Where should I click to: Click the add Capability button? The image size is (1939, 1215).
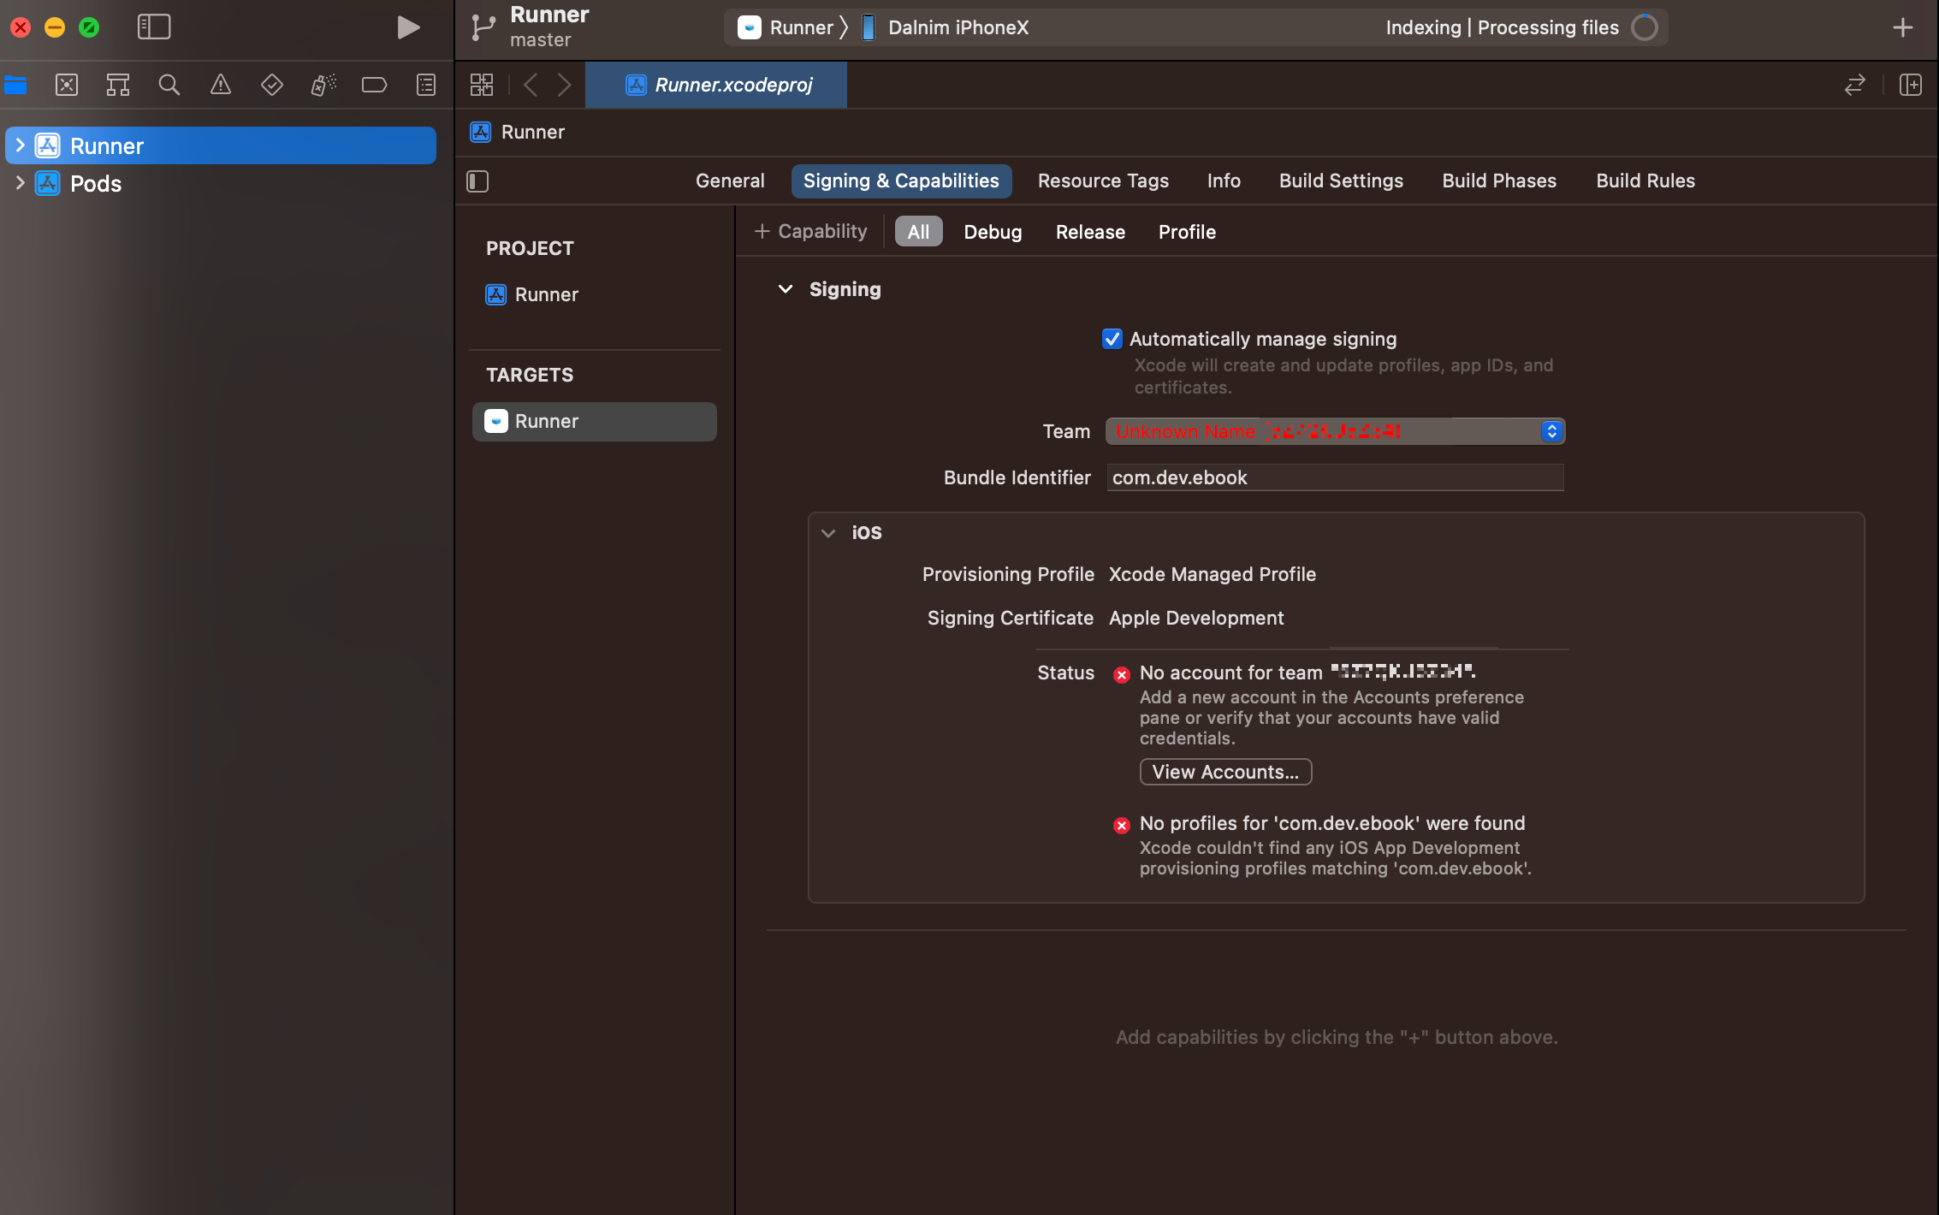coord(810,231)
